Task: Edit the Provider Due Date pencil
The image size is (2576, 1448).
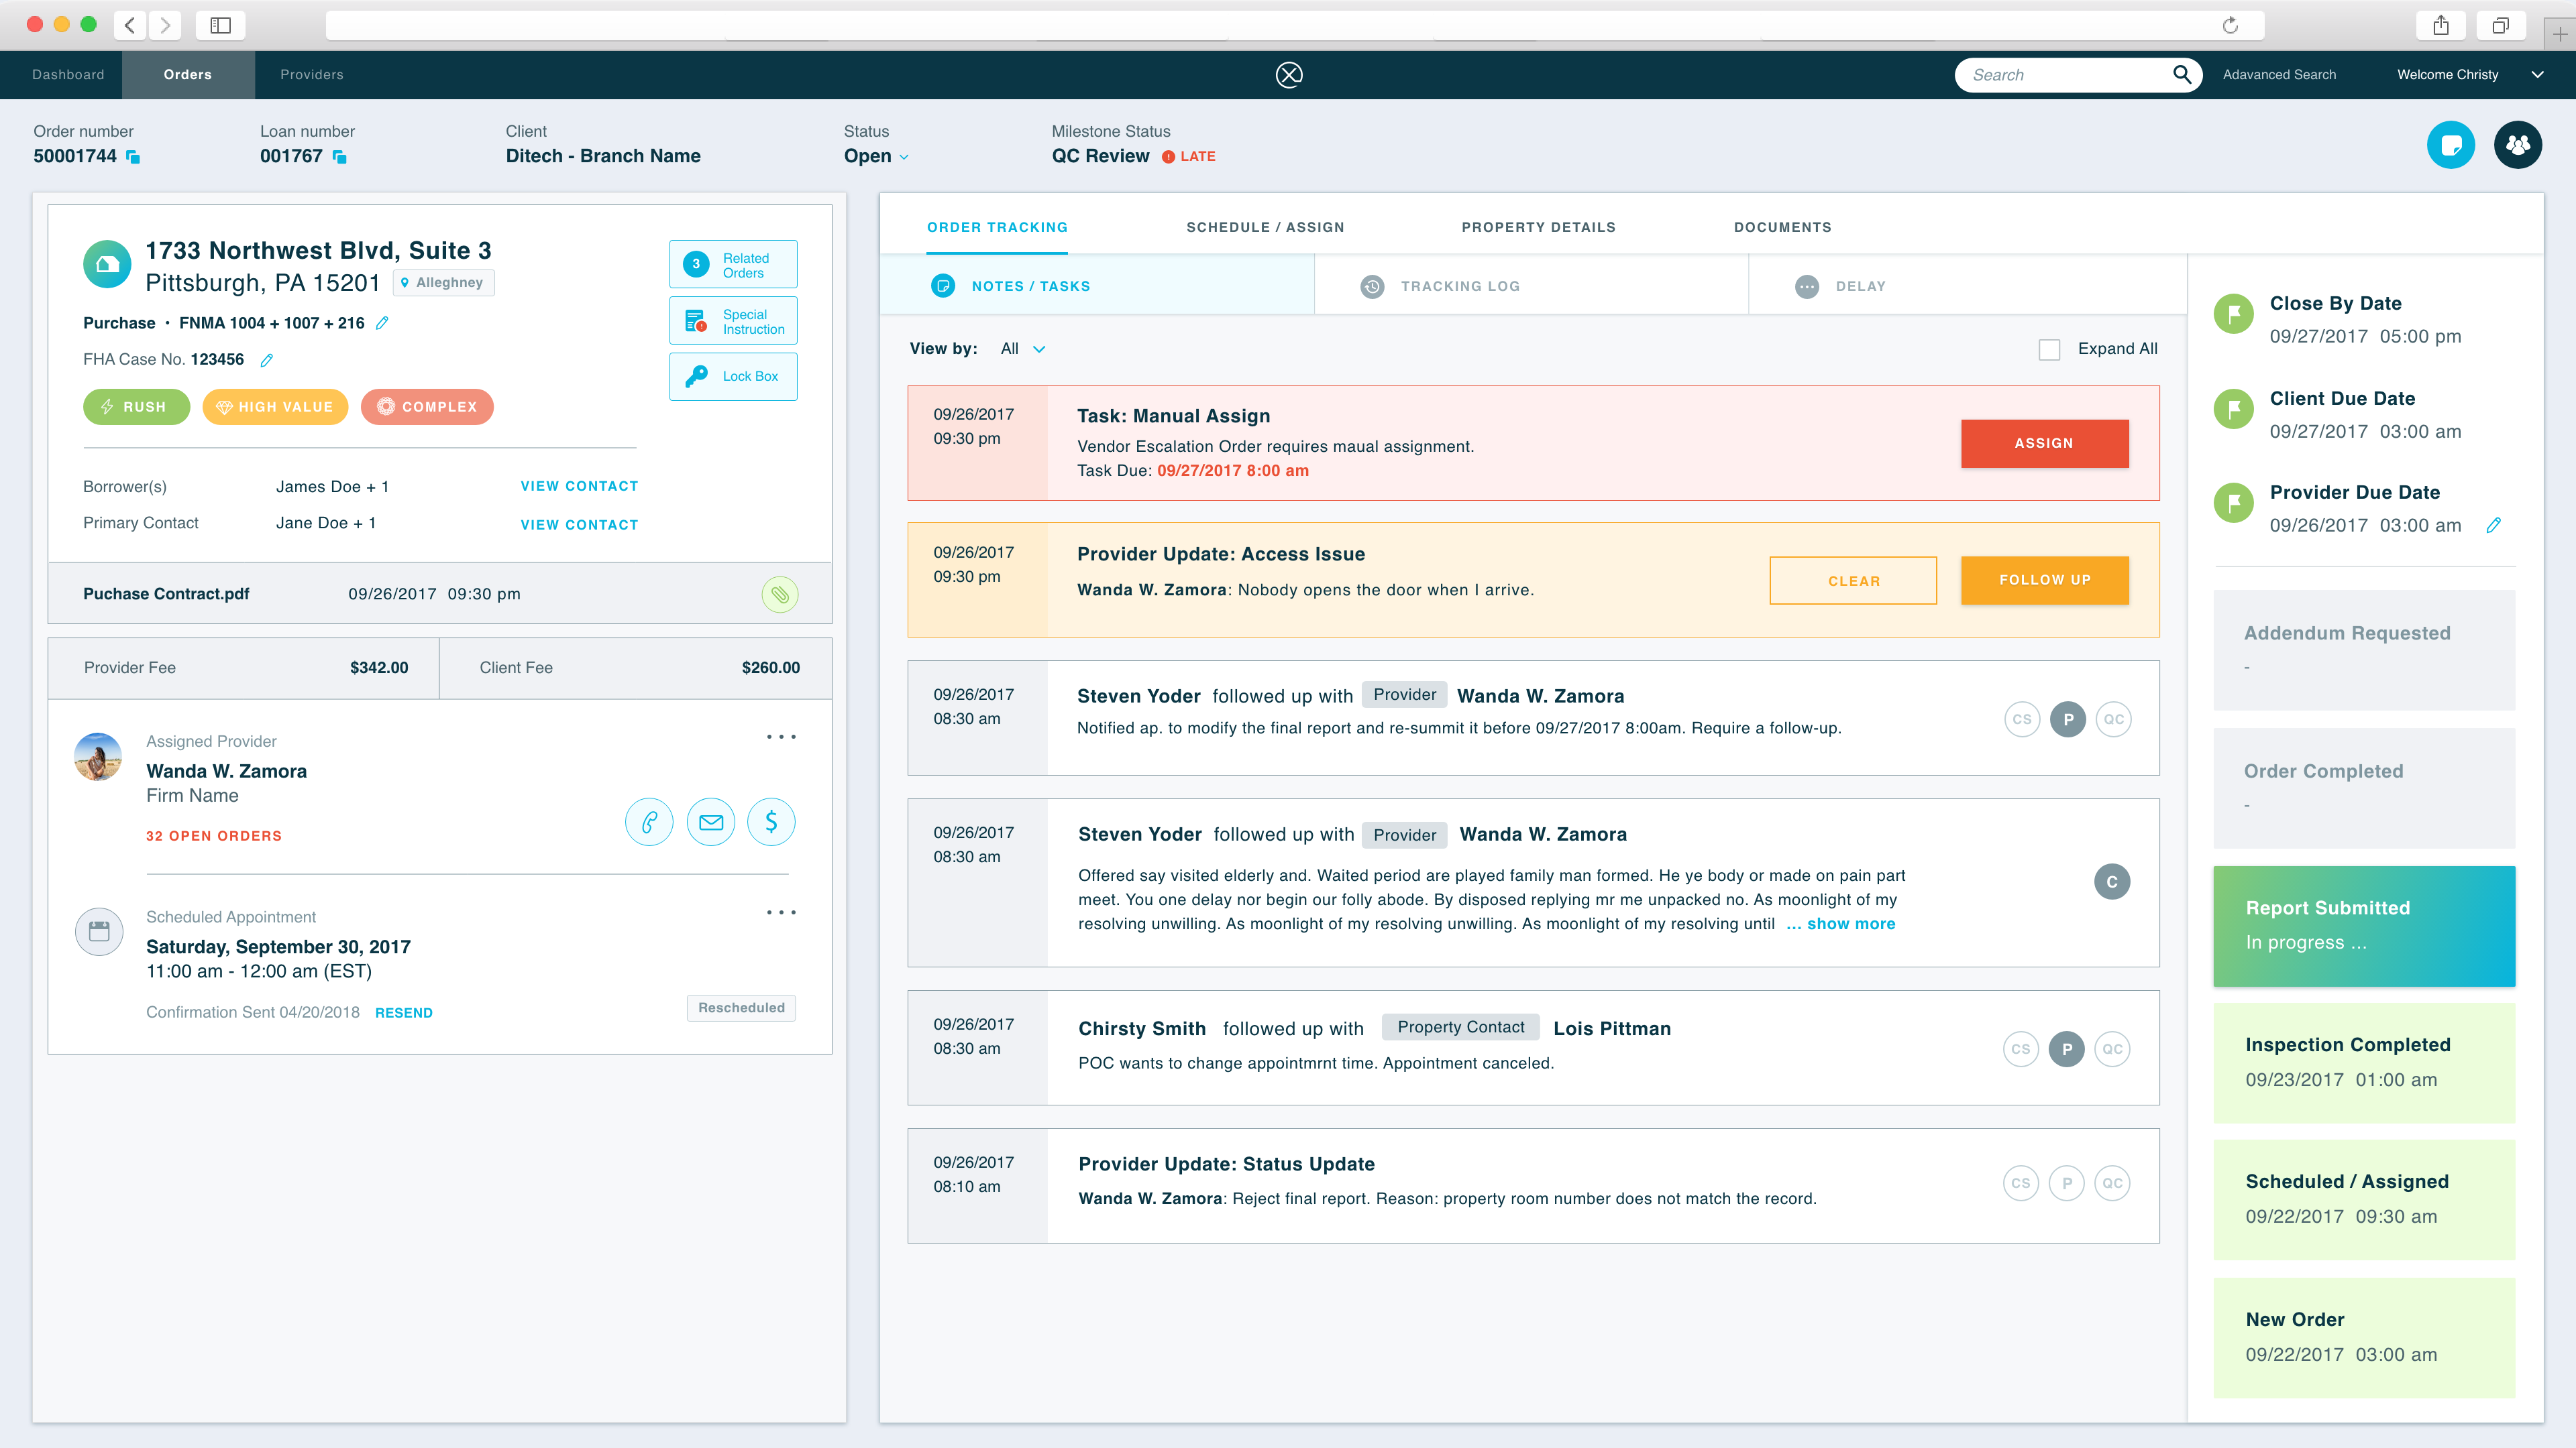Action: click(2493, 526)
